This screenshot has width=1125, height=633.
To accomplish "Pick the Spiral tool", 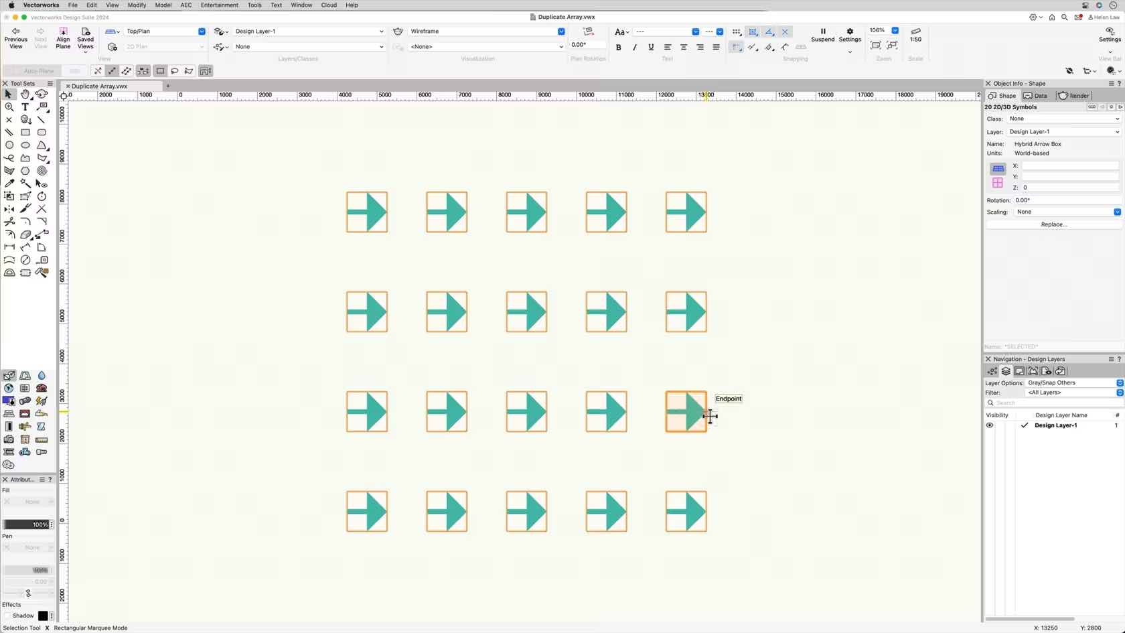I will point(42,171).
